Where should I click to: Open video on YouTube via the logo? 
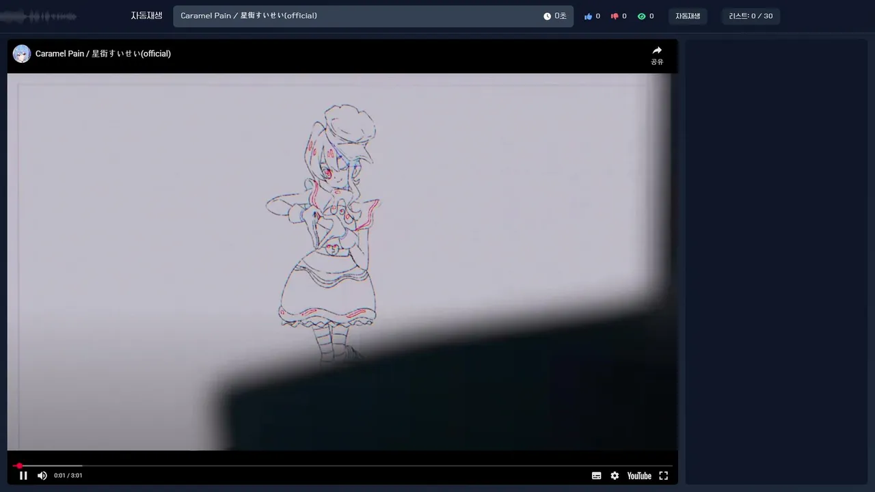point(639,476)
